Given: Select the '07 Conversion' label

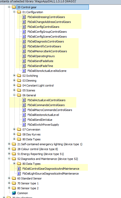Looking at the screenshot, I should pos(31,130).
